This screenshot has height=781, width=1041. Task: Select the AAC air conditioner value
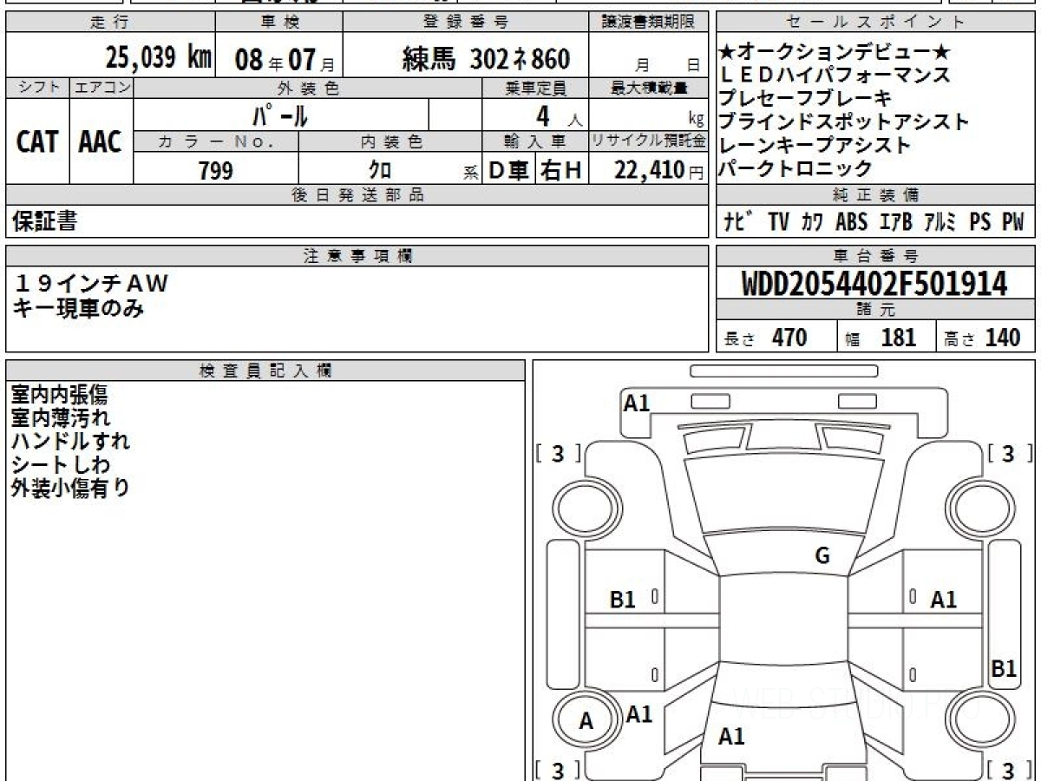pos(101,142)
